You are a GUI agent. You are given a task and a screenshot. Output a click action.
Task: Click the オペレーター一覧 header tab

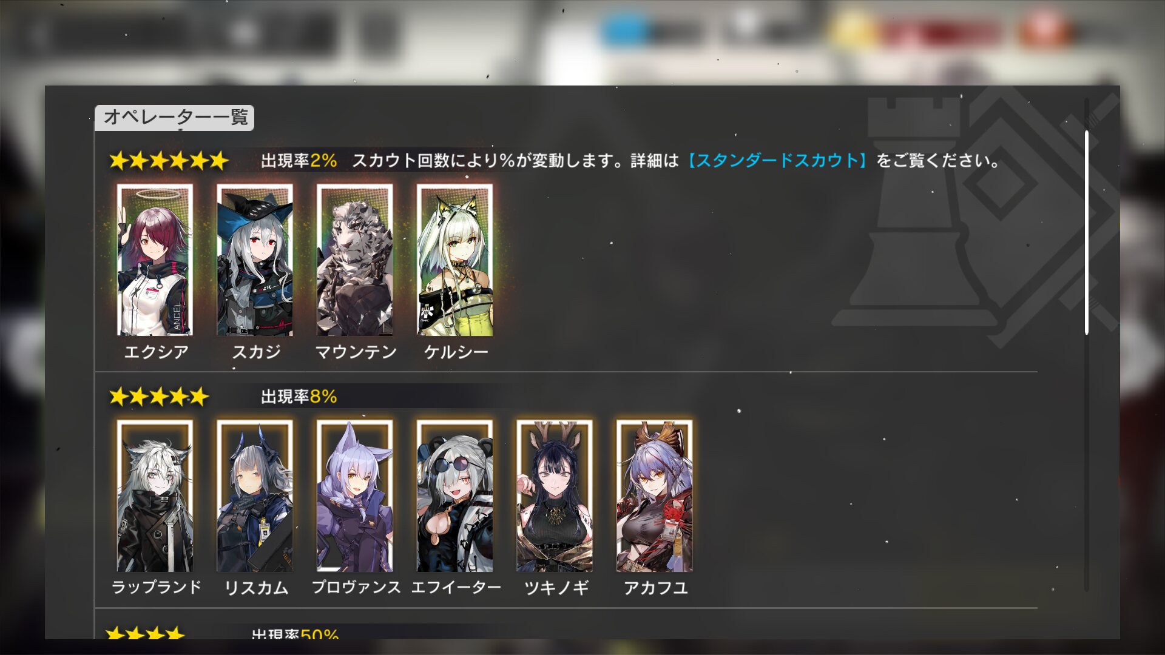coord(175,118)
